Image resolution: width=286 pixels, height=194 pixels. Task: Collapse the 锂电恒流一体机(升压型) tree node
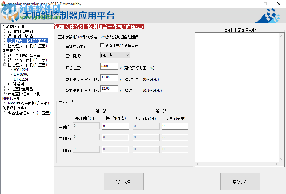(x=4, y=65)
